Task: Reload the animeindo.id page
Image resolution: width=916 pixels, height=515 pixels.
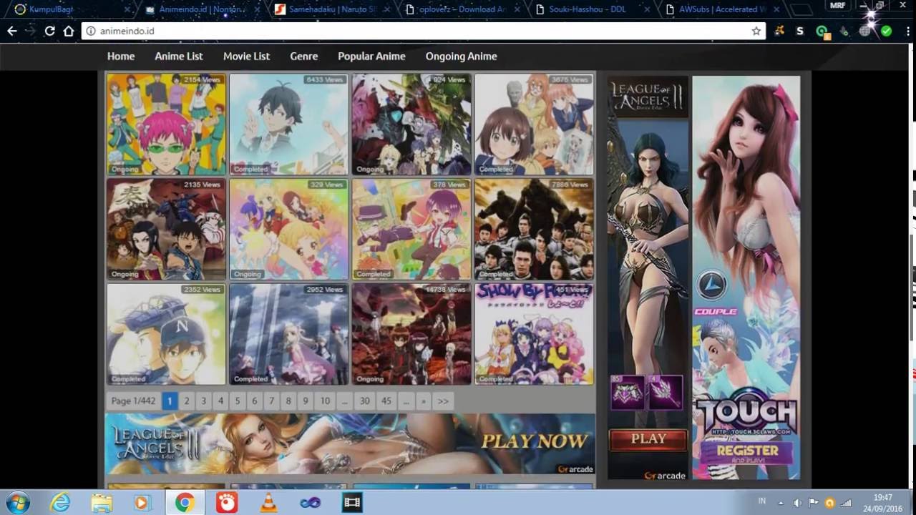Action: [x=49, y=31]
